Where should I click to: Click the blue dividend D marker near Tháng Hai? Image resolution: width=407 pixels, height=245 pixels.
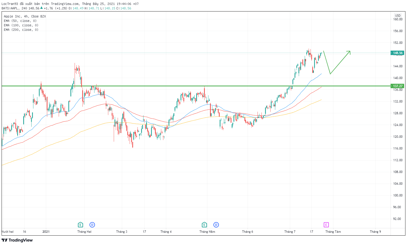92,225
